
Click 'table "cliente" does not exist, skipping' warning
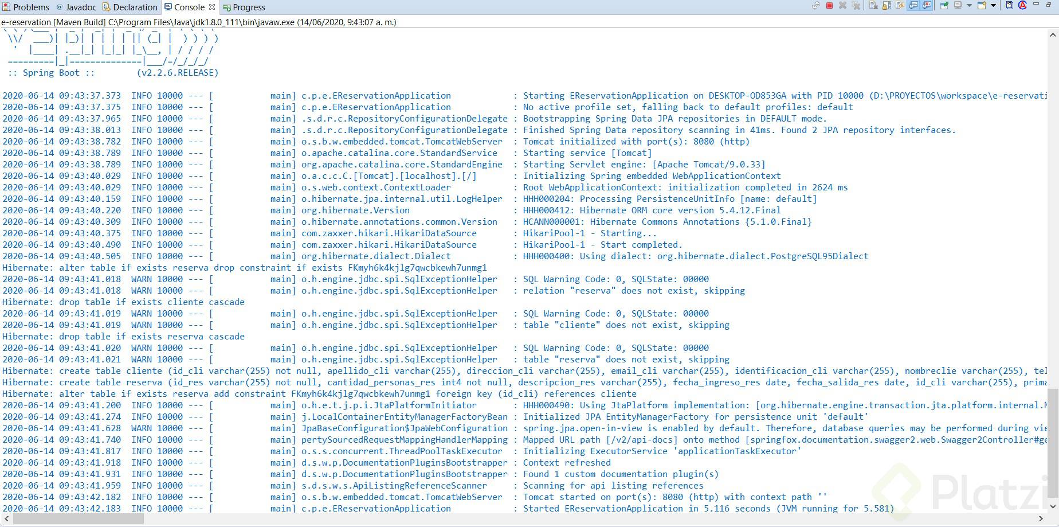point(626,325)
